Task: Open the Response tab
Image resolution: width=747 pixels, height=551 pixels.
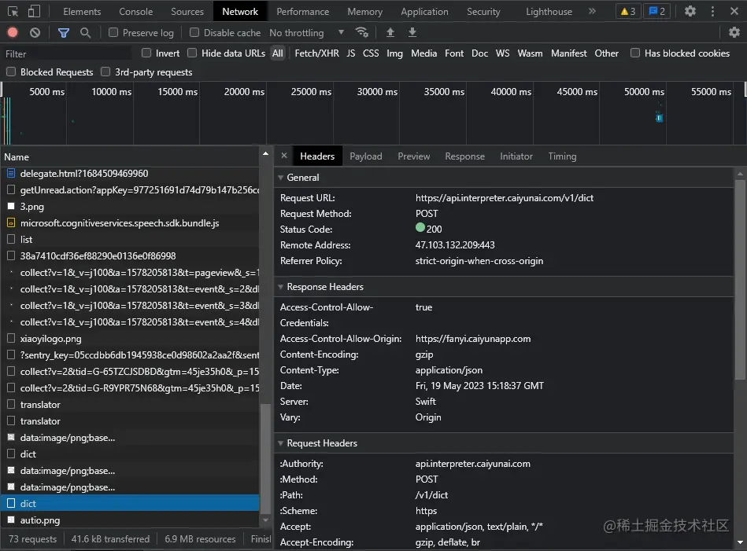Action: pos(464,156)
